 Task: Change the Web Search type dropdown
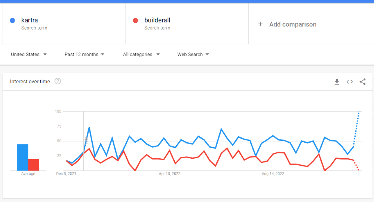point(193,54)
